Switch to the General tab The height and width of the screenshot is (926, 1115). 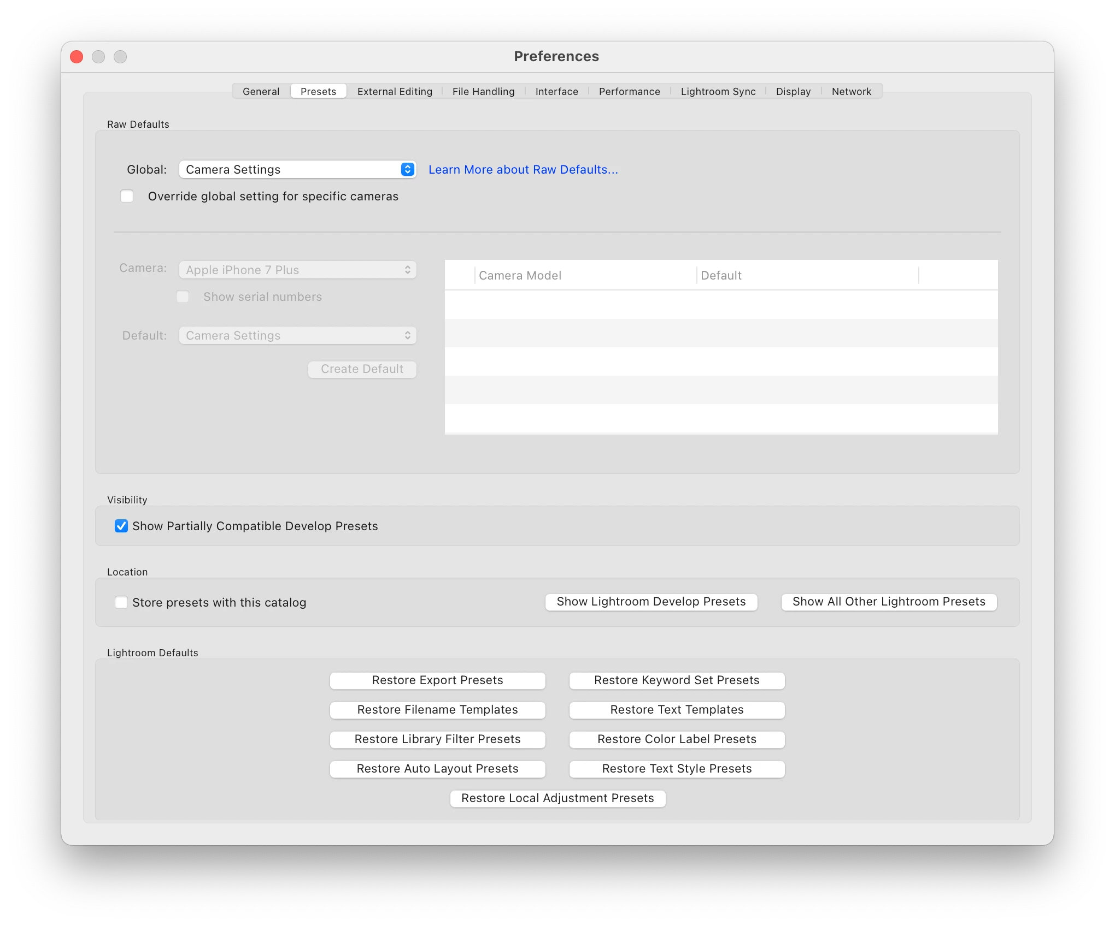(261, 91)
